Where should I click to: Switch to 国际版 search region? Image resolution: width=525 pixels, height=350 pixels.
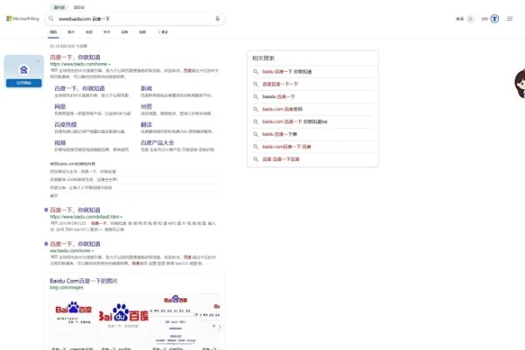(x=79, y=5)
